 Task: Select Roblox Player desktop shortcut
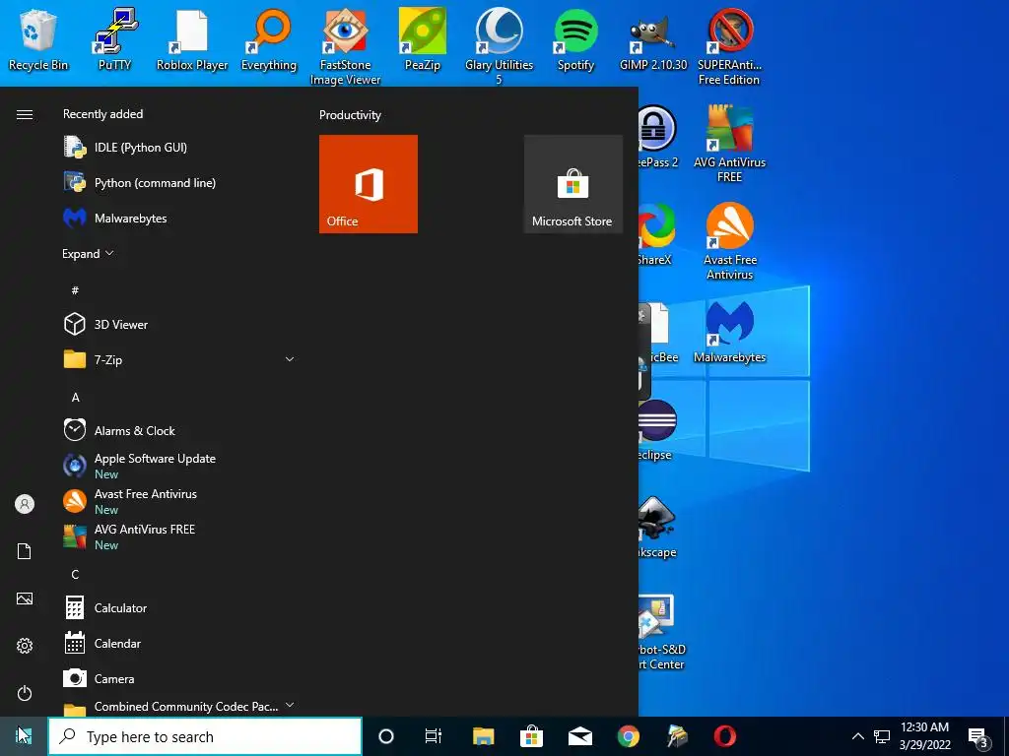pyautogui.click(x=192, y=38)
